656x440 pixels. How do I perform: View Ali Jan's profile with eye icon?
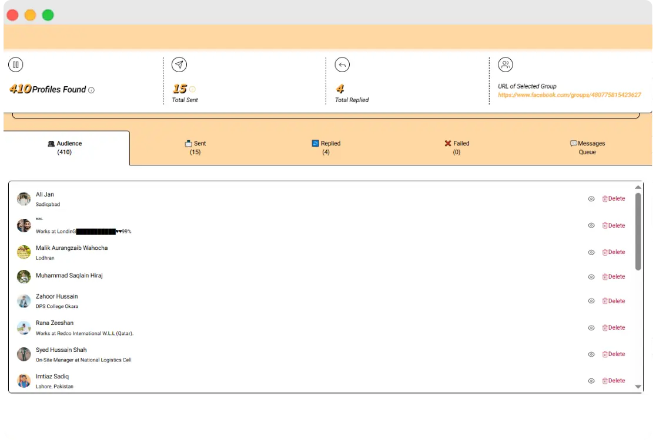[591, 199]
